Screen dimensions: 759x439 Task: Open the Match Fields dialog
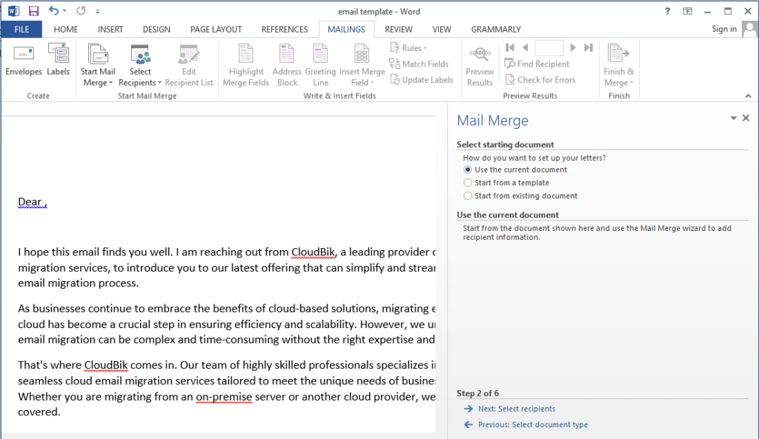point(420,64)
